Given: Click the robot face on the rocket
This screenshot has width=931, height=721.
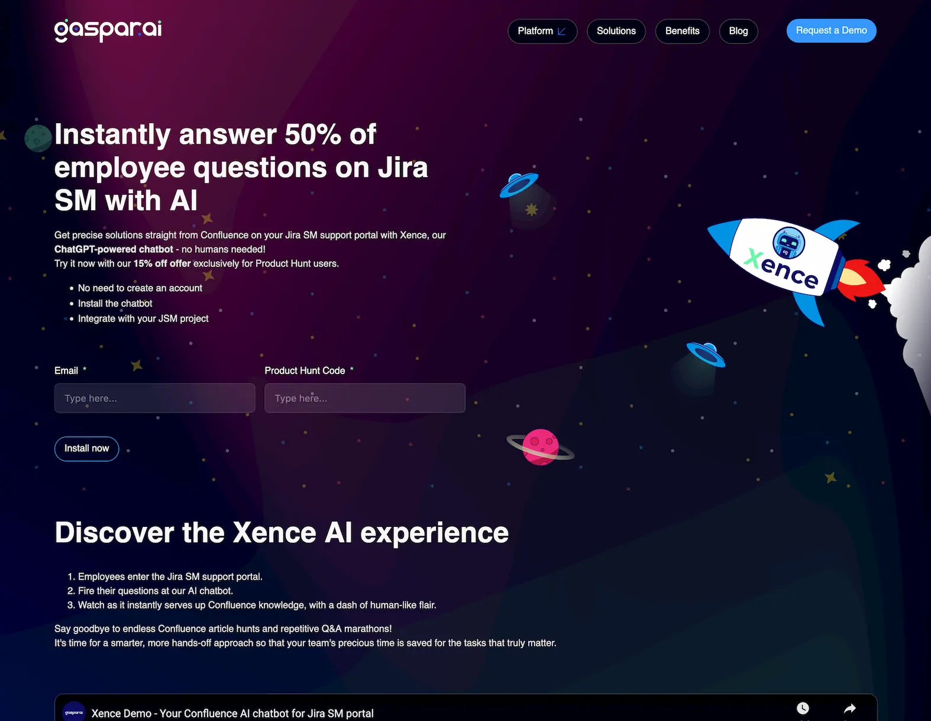Looking at the screenshot, I should click(789, 243).
